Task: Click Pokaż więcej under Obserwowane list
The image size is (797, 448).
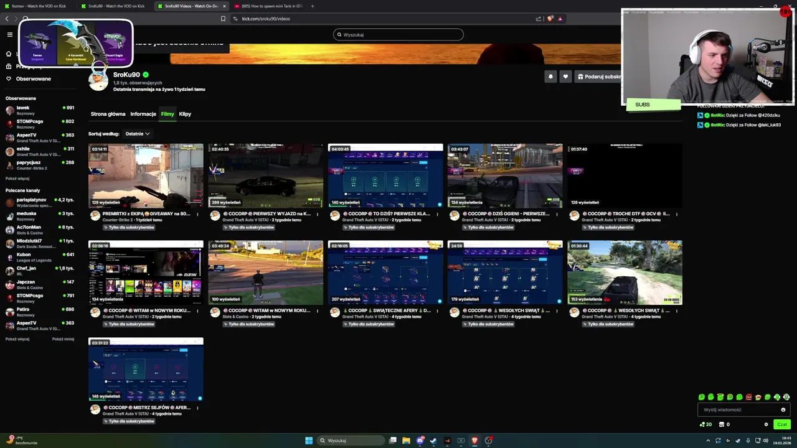Action: click(17, 179)
